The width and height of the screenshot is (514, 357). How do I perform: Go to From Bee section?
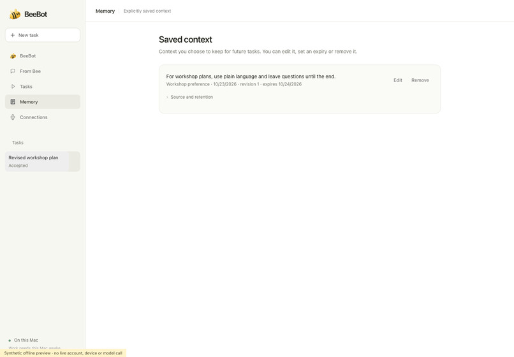[x=43, y=71]
